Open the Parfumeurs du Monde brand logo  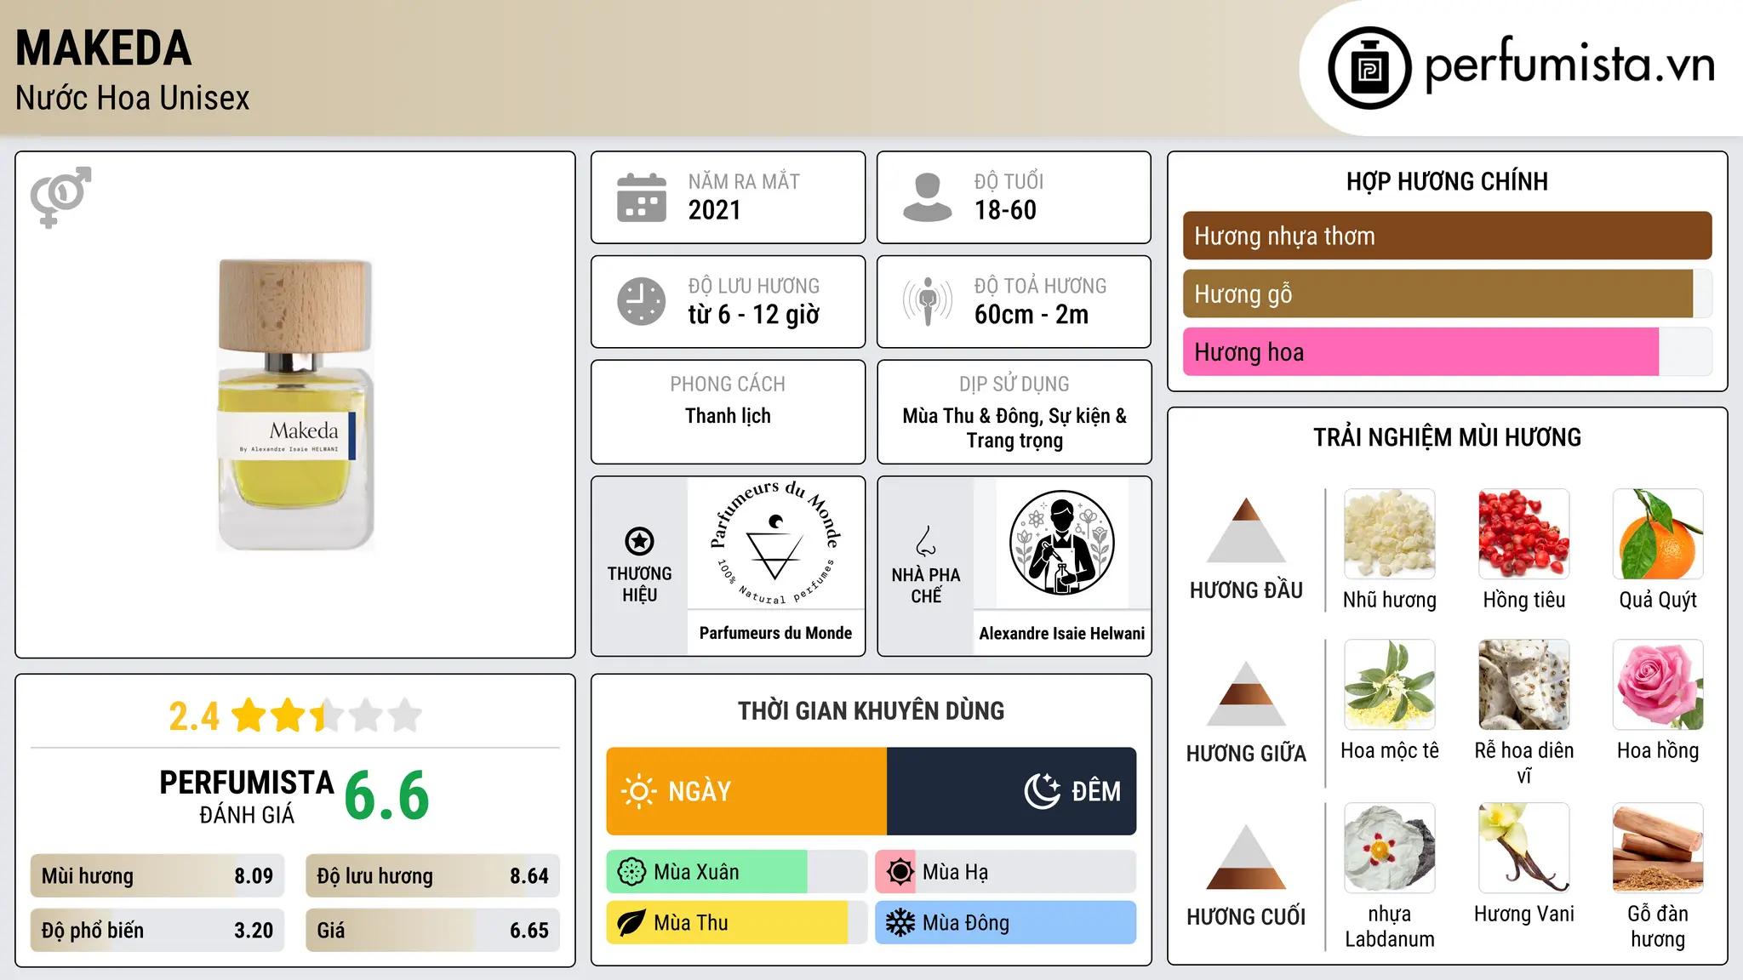pyautogui.click(x=775, y=544)
